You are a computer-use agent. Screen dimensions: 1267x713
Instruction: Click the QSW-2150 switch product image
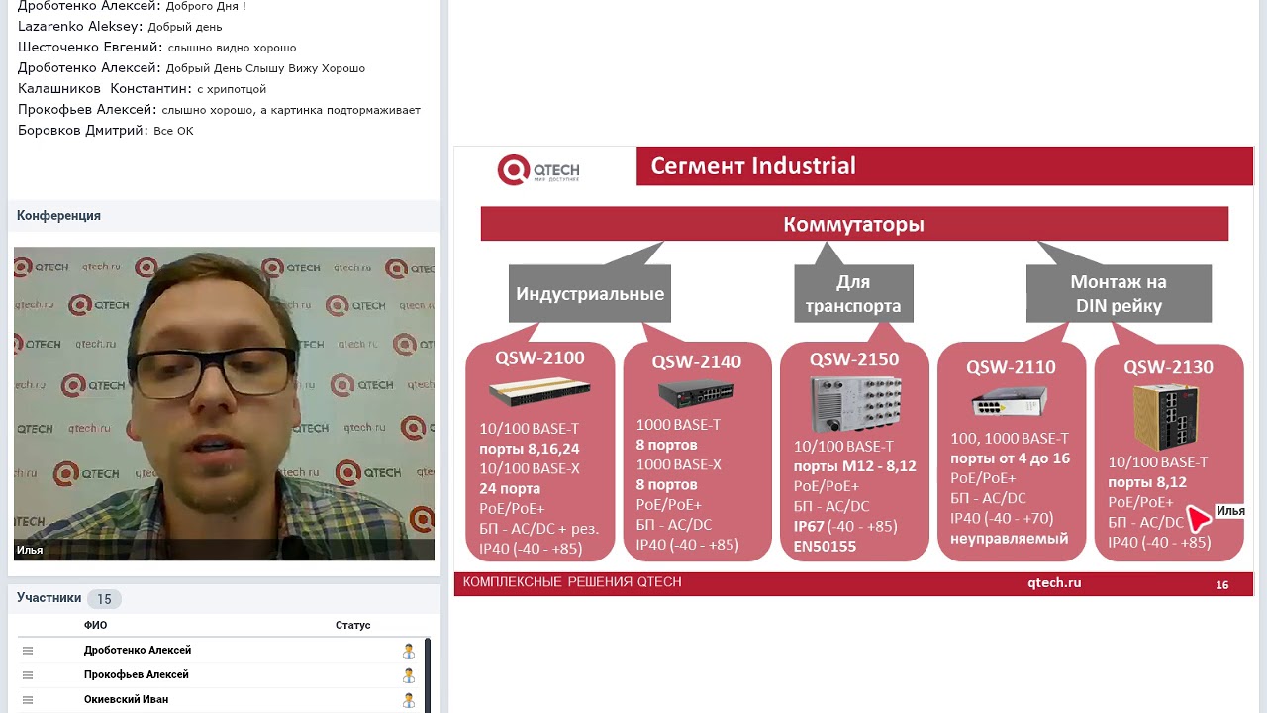[855, 403]
